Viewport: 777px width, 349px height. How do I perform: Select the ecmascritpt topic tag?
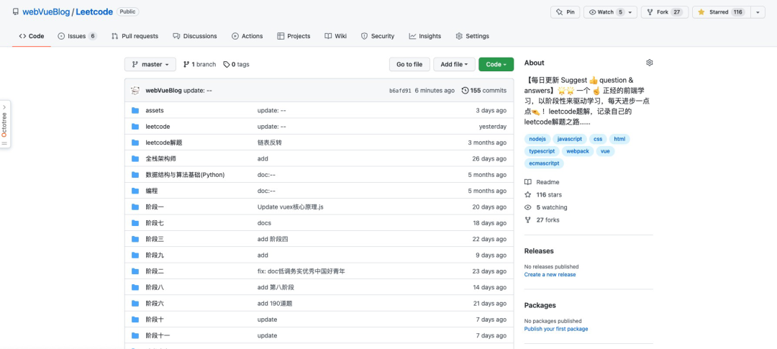pyautogui.click(x=544, y=163)
